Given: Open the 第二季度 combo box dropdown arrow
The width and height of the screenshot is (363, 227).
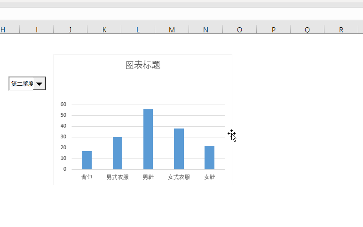Looking at the screenshot, I should (39, 84).
